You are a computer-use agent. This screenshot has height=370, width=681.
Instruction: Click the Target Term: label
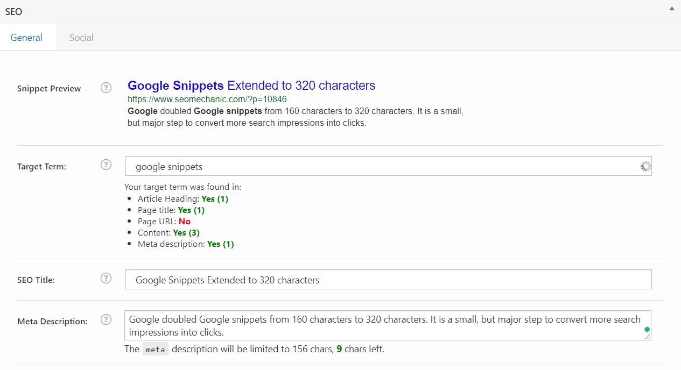click(x=41, y=166)
